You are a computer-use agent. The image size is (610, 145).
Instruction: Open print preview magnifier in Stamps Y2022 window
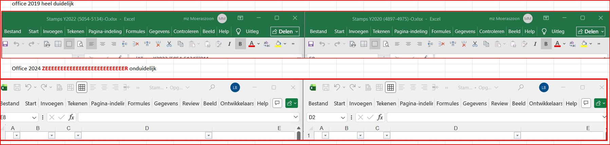point(80,44)
